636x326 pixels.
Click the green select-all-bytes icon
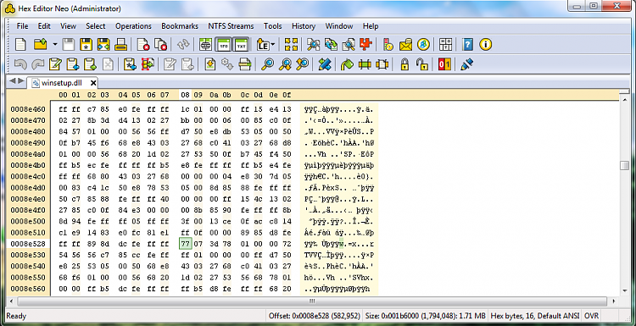click(365, 64)
